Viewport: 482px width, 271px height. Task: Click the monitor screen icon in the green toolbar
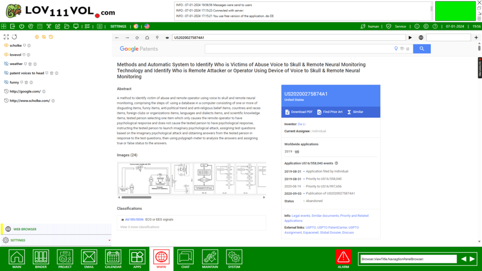point(76,26)
